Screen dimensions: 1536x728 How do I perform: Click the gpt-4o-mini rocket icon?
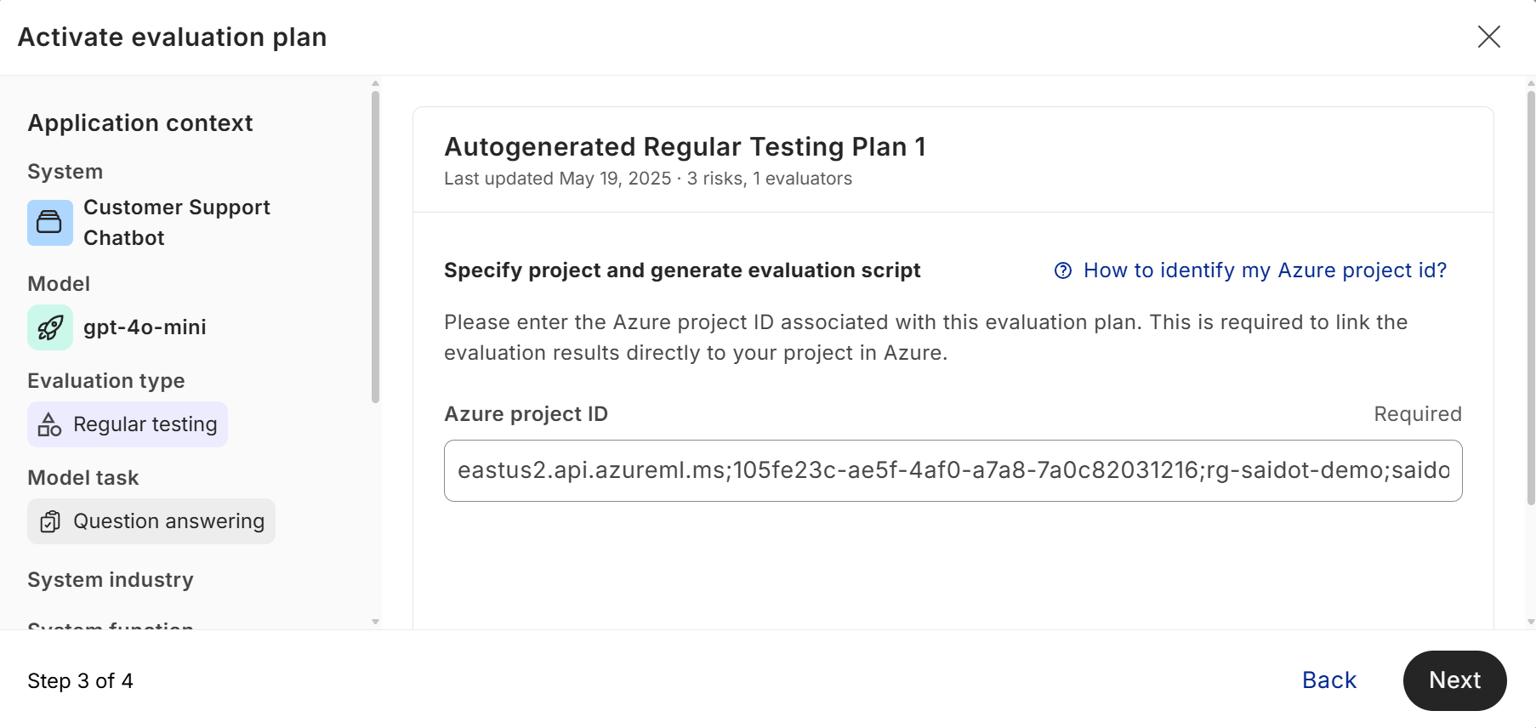(49, 327)
